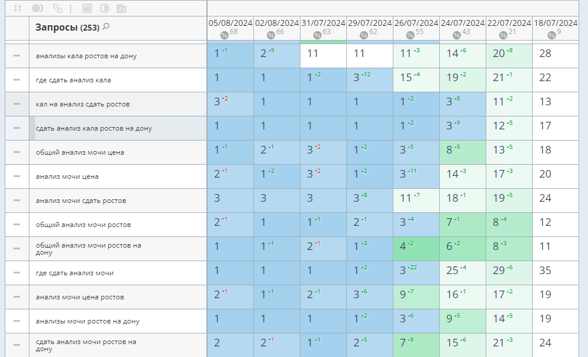
Task: Click minus icon for 'где сдать анализ кала'
Action: click(16, 79)
